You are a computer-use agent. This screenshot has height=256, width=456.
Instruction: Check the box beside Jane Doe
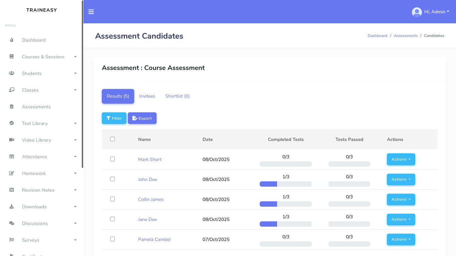112,219
